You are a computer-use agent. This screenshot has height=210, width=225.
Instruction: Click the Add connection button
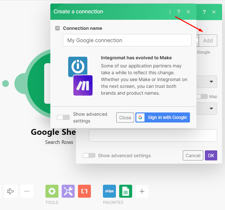(208, 41)
